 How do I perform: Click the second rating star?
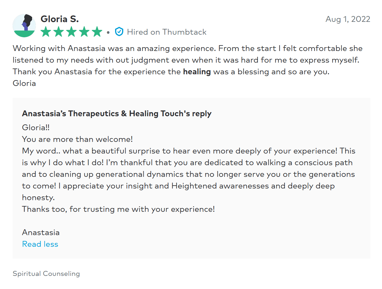(59, 32)
